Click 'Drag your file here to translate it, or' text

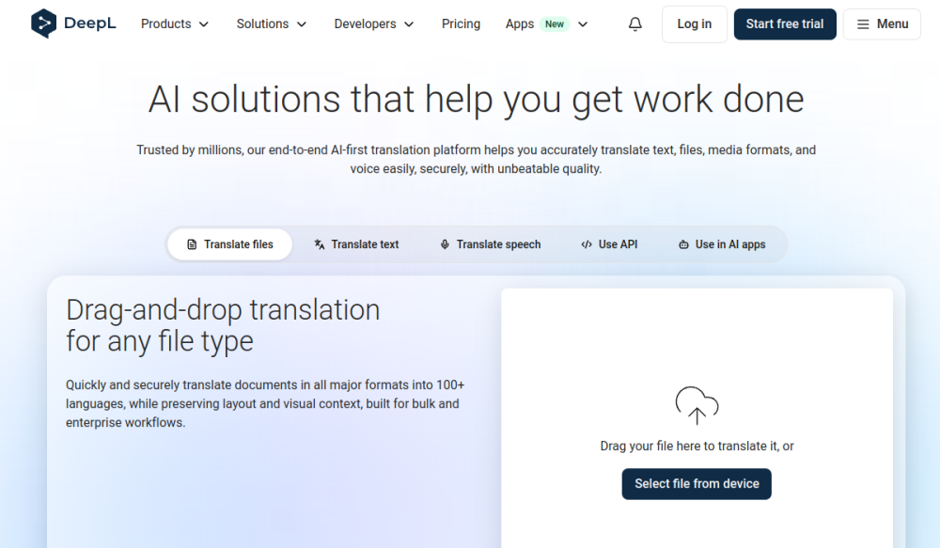coord(697,446)
